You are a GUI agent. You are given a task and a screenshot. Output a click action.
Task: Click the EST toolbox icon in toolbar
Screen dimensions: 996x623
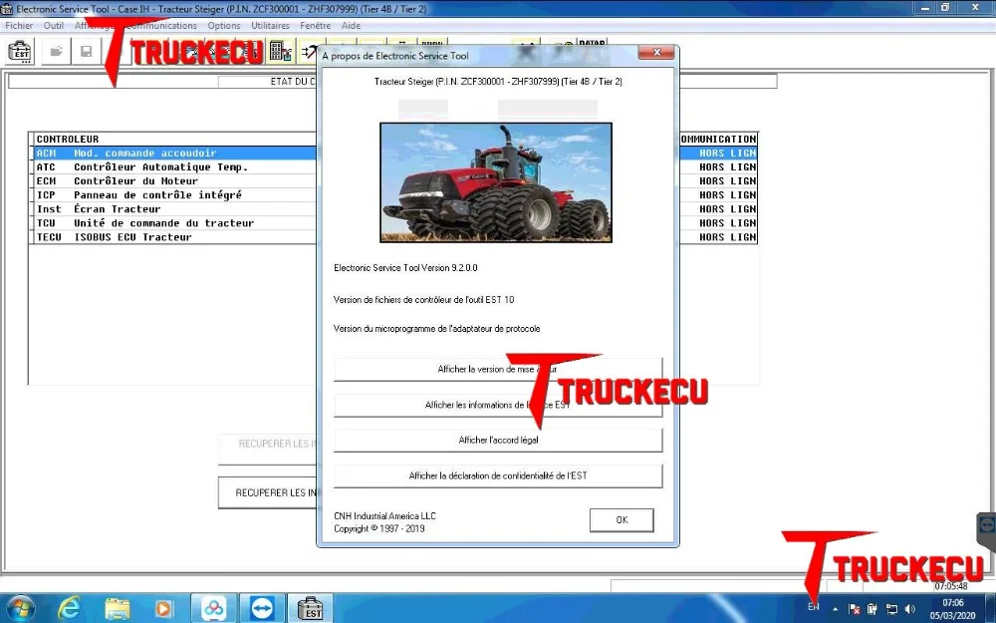tap(20, 52)
